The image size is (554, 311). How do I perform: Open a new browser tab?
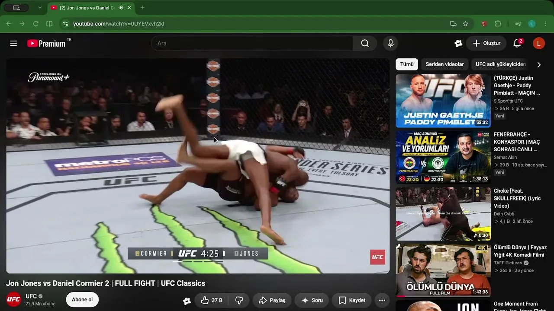[x=142, y=8]
